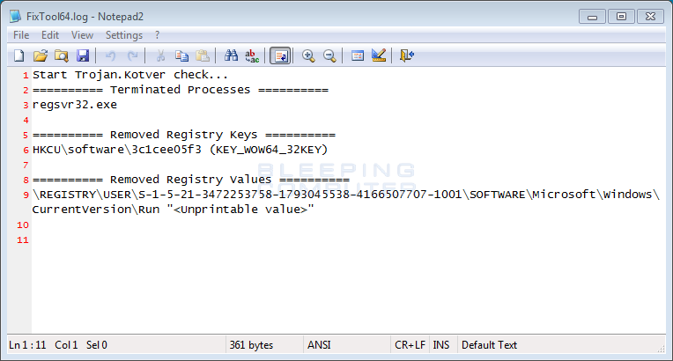The height and width of the screenshot is (361, 673).
Task: Click the Zoom In magnifier icon
Action: click(308, 55)
